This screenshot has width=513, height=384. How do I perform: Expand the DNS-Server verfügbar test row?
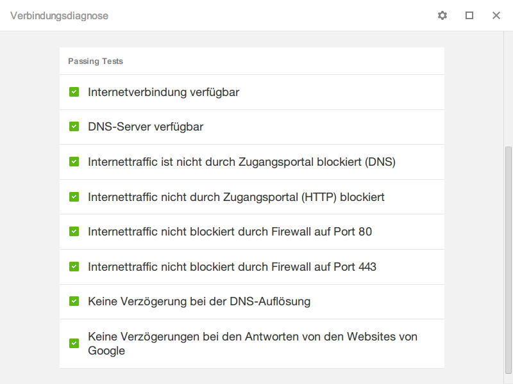pyautogui.click(x=252, y=127)
